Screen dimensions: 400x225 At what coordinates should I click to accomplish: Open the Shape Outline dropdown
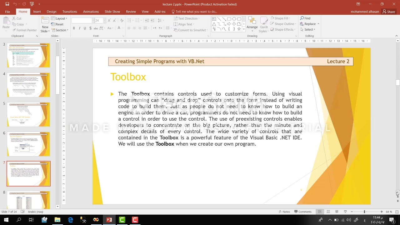[x=283, y=24]
